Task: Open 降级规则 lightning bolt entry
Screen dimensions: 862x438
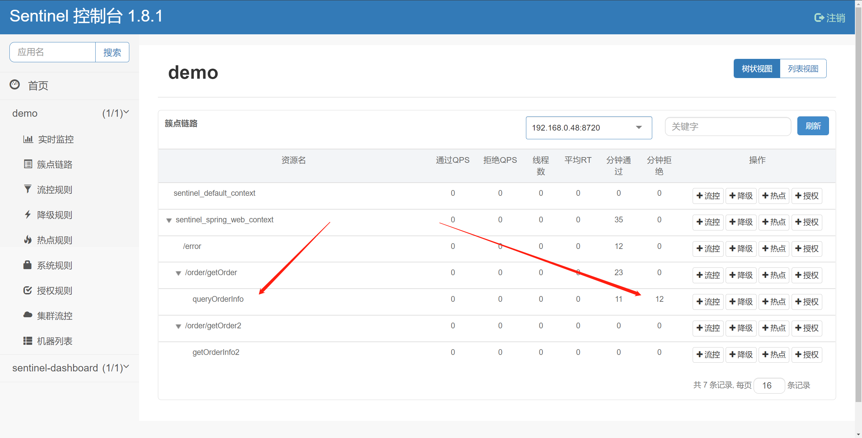Action: pyautogui.click(x=28, y=215)
